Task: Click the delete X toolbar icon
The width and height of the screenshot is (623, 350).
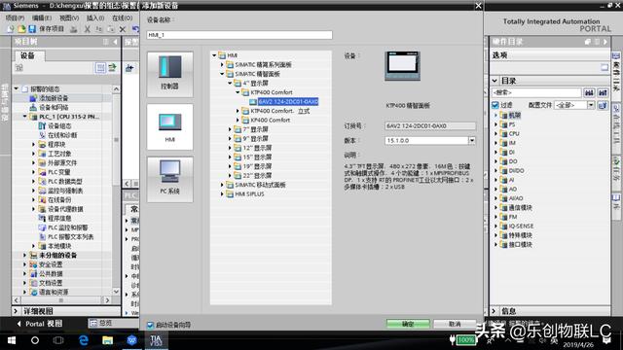Action: [123, 29]
